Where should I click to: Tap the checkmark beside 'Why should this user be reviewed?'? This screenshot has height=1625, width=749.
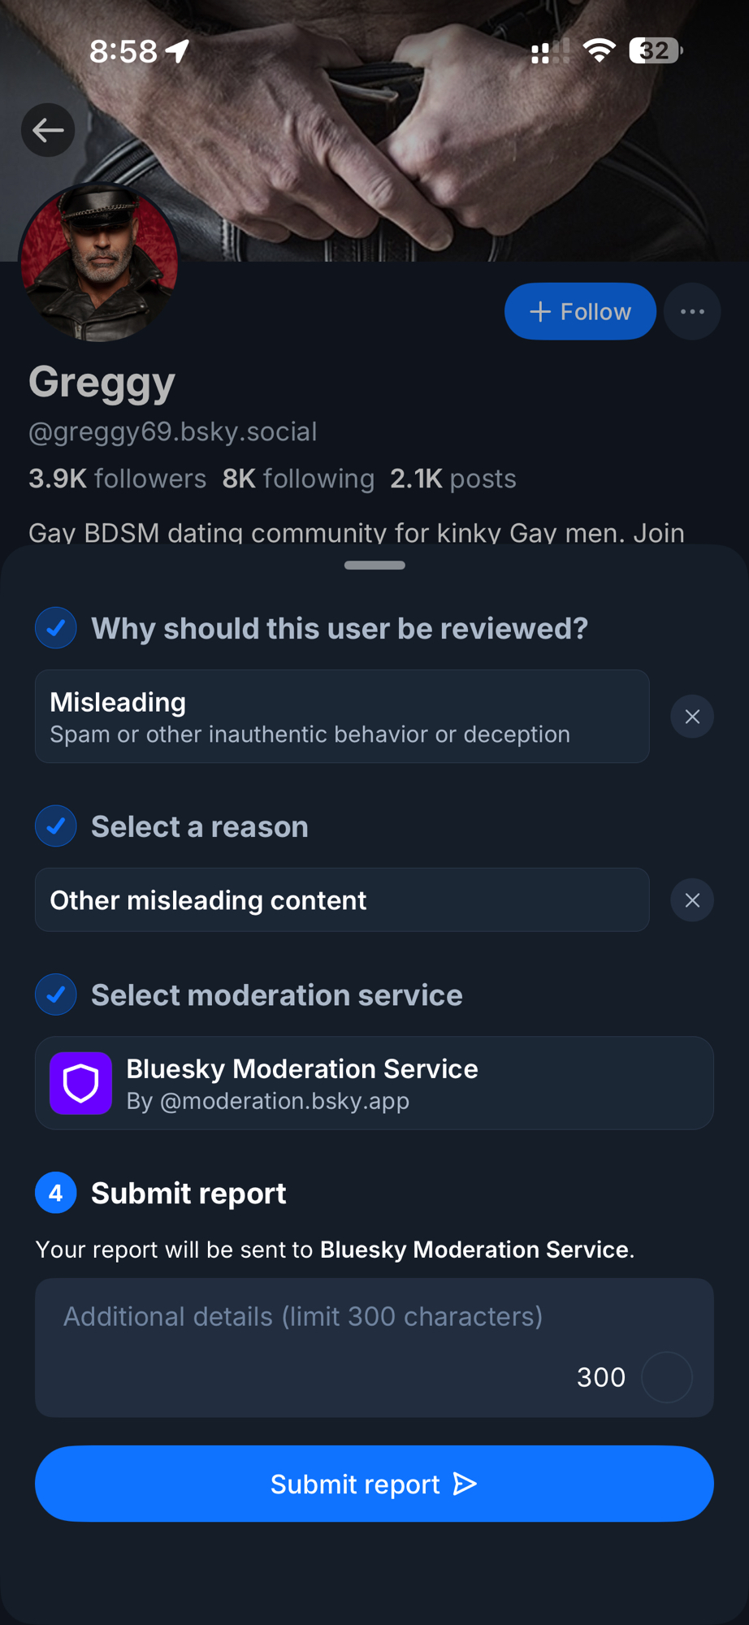[56, 628]
